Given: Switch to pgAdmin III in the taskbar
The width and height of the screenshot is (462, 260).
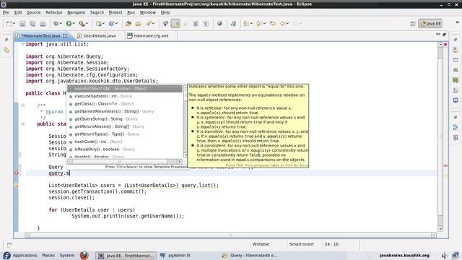Looking at the screenshot, I should (175, 255).
